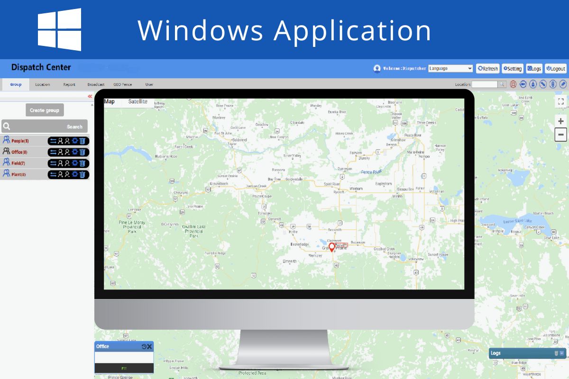The image size is (569, 379).
Task: Add a member to the Office group
Action: [x=60, y=152]
